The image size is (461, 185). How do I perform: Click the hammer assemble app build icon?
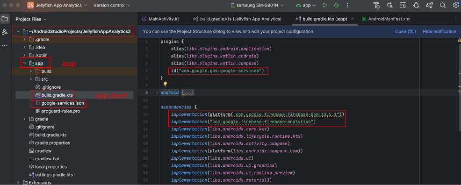point(376,5)
